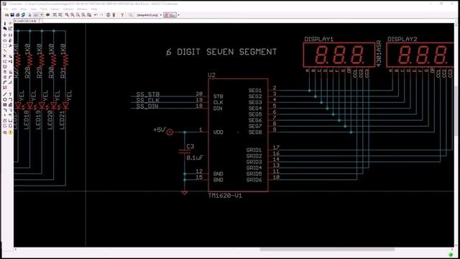Click the U2 component name

coord(212,75)
